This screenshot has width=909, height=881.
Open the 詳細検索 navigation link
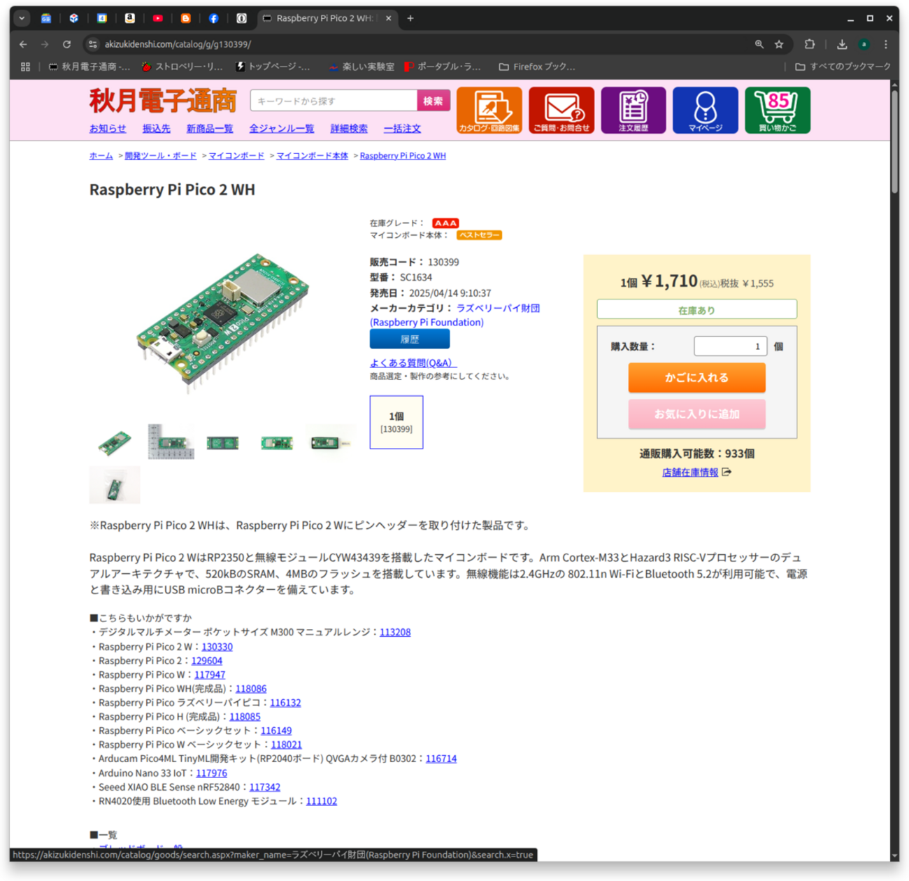[349, 129]
